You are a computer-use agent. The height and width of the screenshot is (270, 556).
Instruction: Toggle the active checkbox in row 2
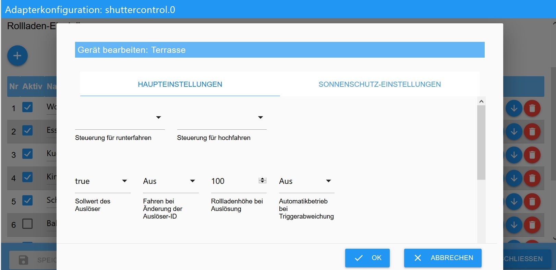pos(27,130)
